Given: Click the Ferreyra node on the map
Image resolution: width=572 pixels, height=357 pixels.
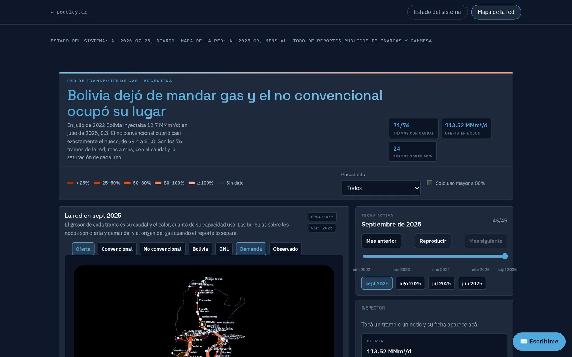Looking at the screenshot, I should pos(202,325).
